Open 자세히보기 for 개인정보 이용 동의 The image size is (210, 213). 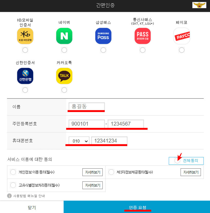point(93,172)
